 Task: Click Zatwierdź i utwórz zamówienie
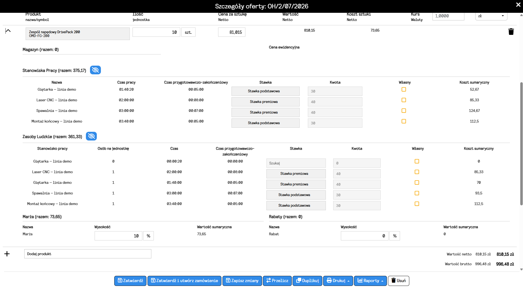click(184, 281)
